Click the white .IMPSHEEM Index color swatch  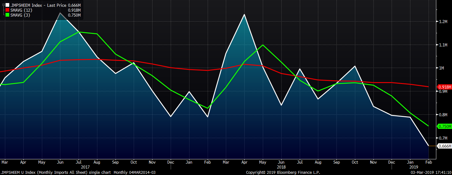pyautogui.click(x=7, y=5)
